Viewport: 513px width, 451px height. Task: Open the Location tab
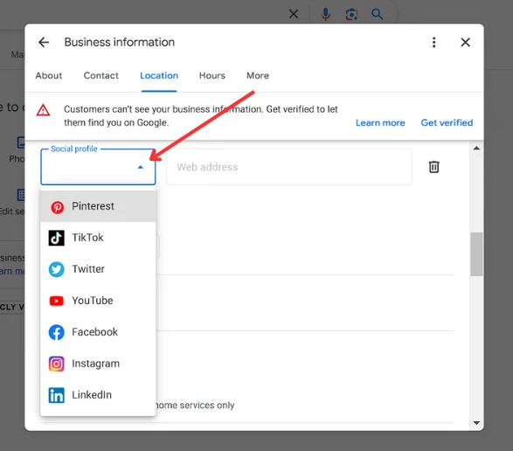click(159, 75)
